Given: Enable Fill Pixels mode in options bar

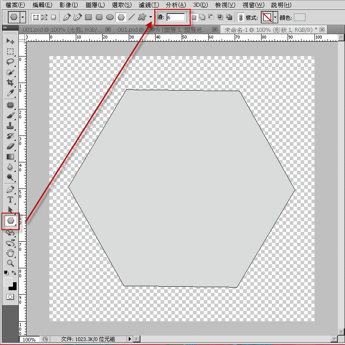Looking at the screenshot, I should 53,17.
